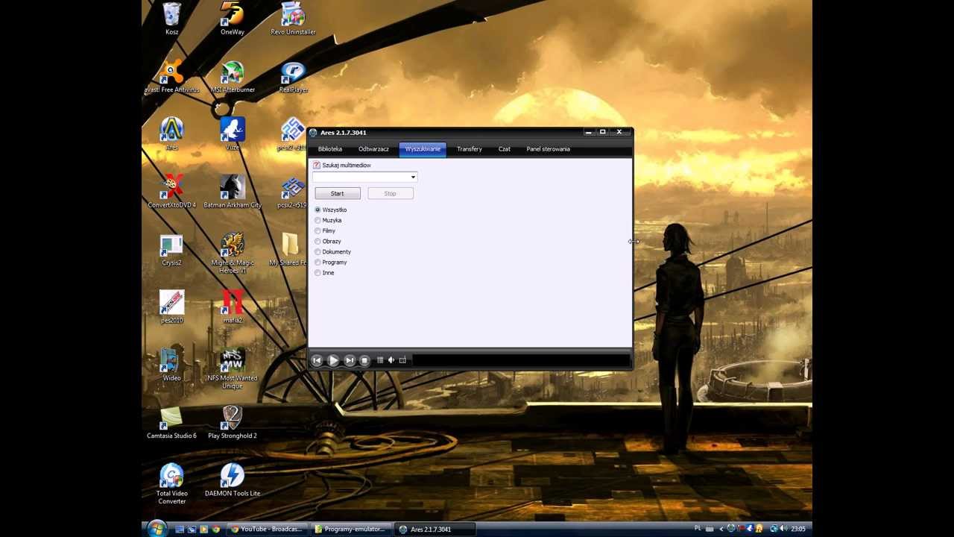
Task: Click the PL language indicator in tray
Action: (x=698, y=529)
